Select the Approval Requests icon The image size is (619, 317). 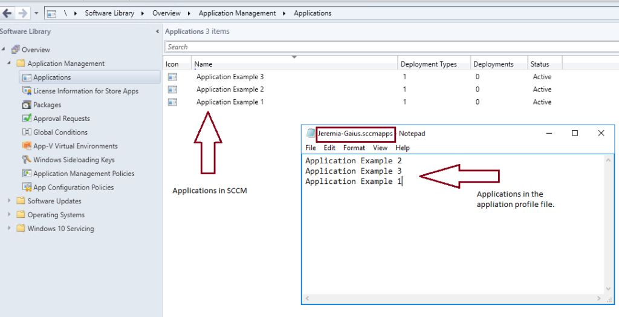click(x=27, y=119)
